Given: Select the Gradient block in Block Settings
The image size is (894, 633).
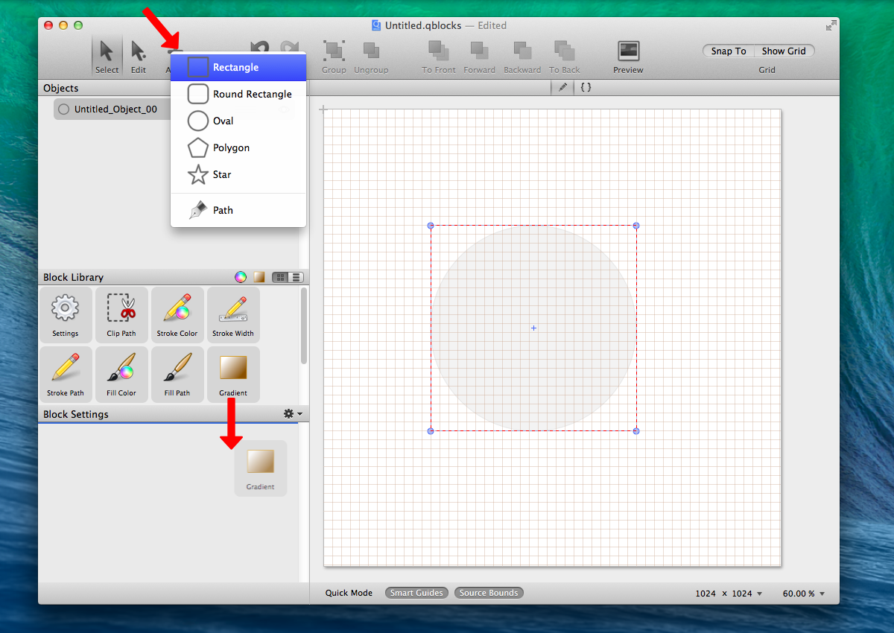Looking at the screenshot, I should coord(261,468).
